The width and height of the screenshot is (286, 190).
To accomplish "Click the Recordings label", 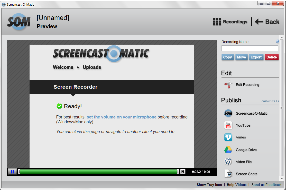I will (235, 22).
